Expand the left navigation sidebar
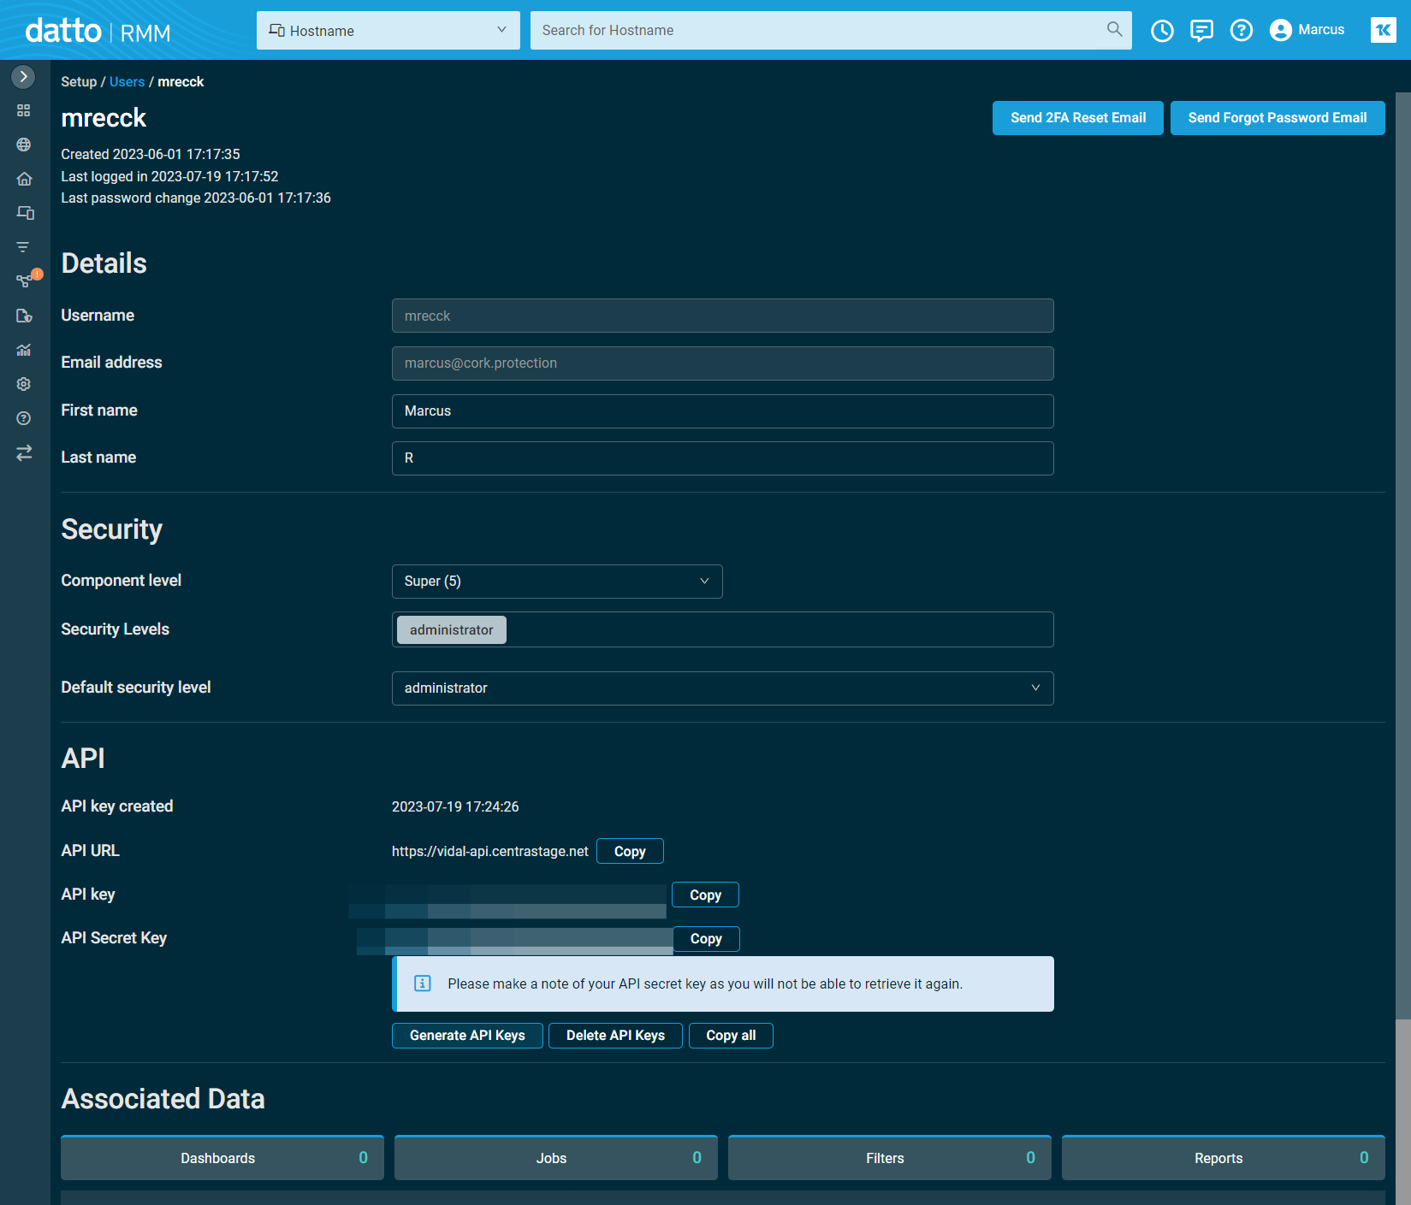1411x1205 pixels. (23, 77)
